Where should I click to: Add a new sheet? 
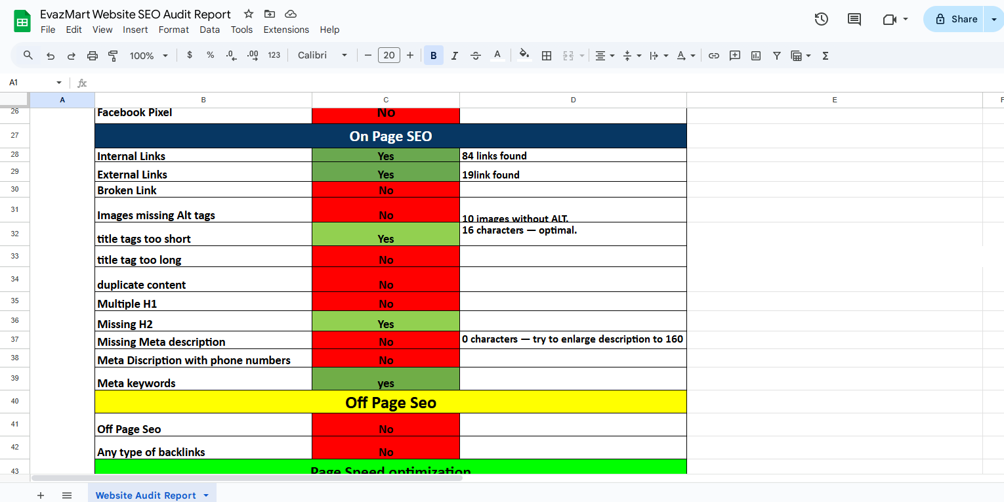click(x=41, y=495)
